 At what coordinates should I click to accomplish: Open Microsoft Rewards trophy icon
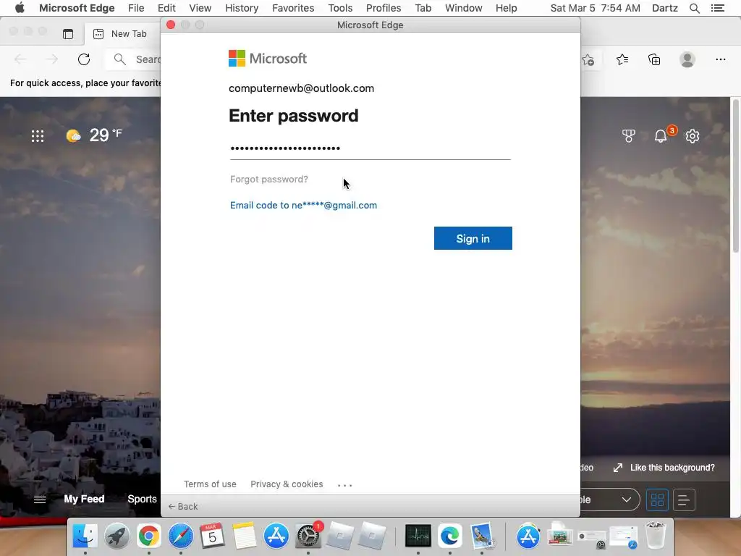click(x=629, y=136)
